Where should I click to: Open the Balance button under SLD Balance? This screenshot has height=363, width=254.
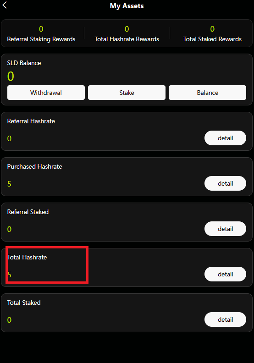tap(207, 93)
